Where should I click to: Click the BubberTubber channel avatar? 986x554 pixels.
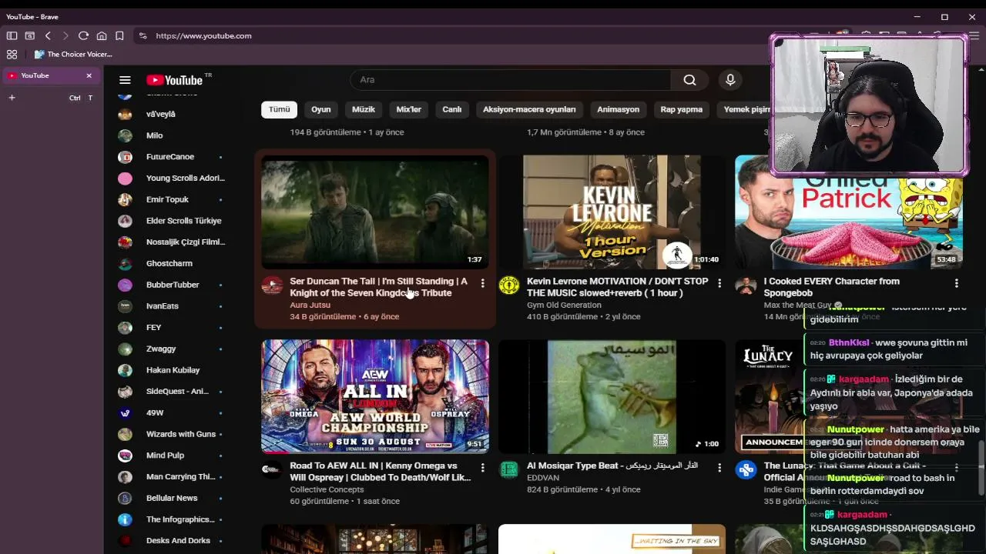[125, 285]
